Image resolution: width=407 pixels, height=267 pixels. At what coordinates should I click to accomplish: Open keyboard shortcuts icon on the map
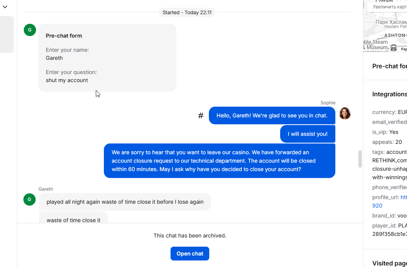click(x=393, y=48)
